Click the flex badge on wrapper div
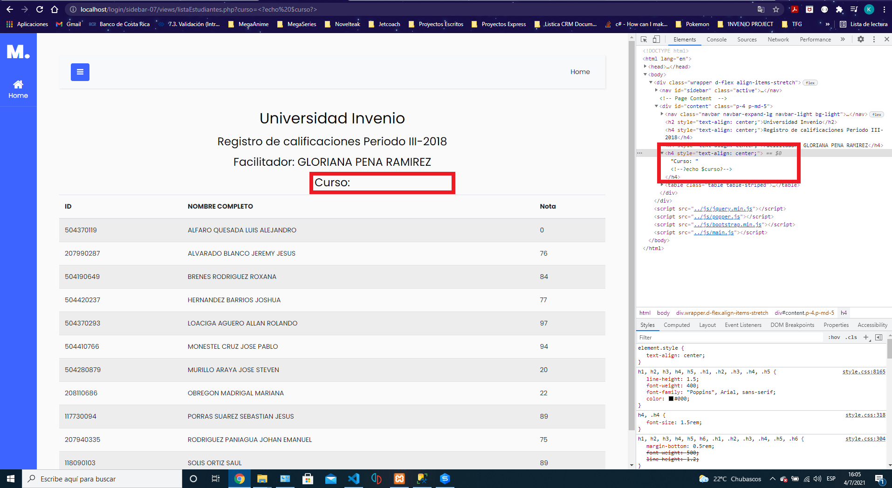The width and height of the screenshot is (892, 488). pyautogui.click(x=810, y=83)
